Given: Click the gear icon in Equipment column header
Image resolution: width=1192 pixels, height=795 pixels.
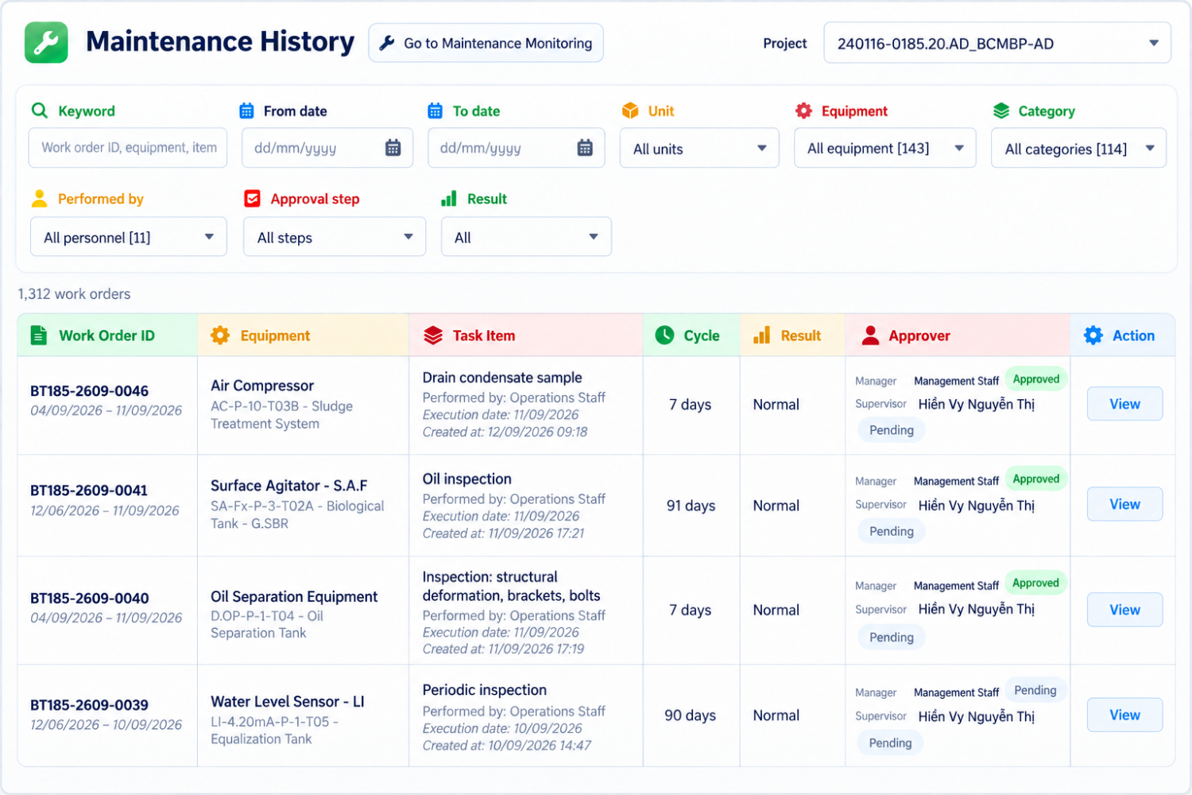Looking at the screenshot, I should (220, 335).
